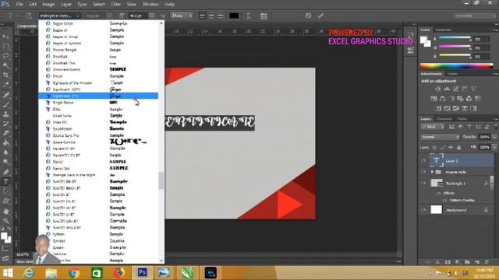Viewport: 499px width, 280px height.
Task: Click the lock all icon in Layers panel
Action: pos(458,147)
